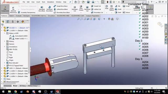The image size is (168, 94).
Task: Select the Extruded Boss/Base tool
Action: 42,9
